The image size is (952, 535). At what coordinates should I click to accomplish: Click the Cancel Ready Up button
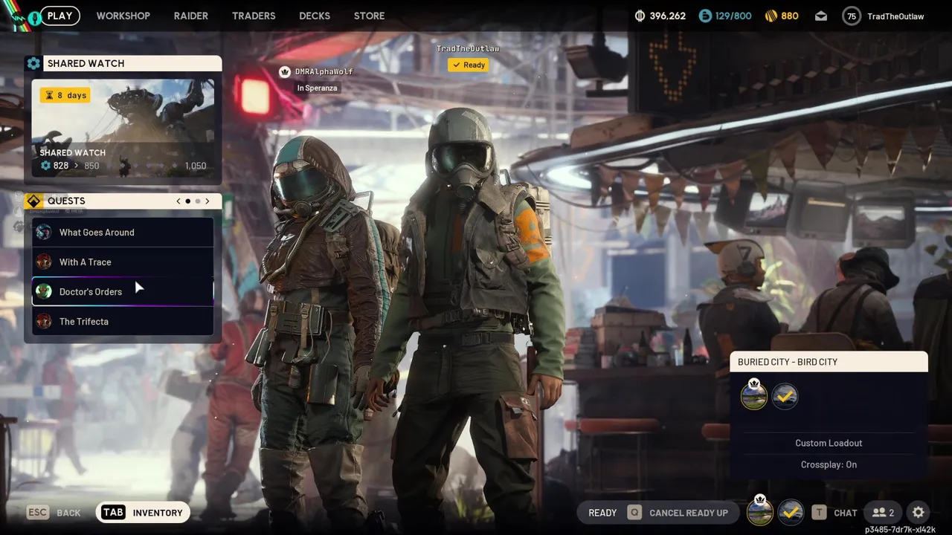[x=679, y=513]
